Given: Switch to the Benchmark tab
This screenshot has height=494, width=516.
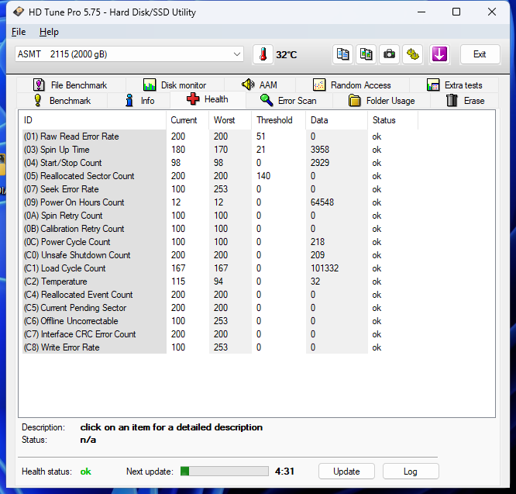Looking at the screenshot, I should tap(62, 101).
